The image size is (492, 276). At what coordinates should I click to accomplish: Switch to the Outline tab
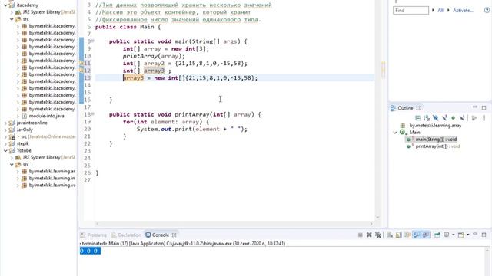tap(405, 108)
